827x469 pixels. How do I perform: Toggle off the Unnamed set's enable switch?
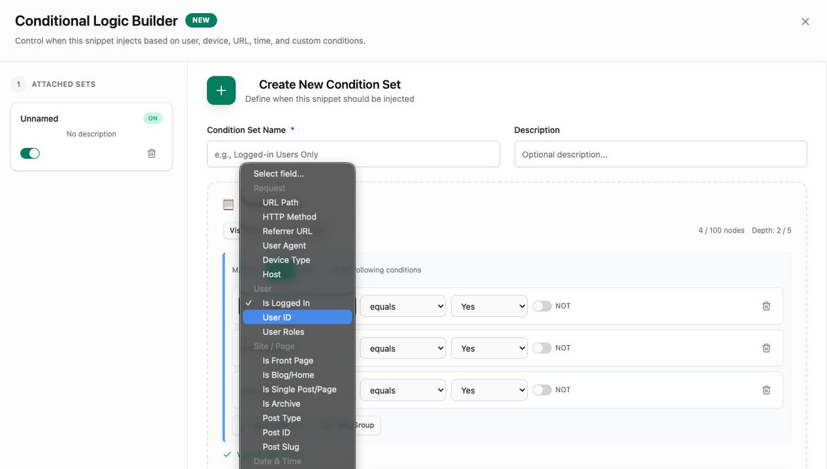click(30, 153)
